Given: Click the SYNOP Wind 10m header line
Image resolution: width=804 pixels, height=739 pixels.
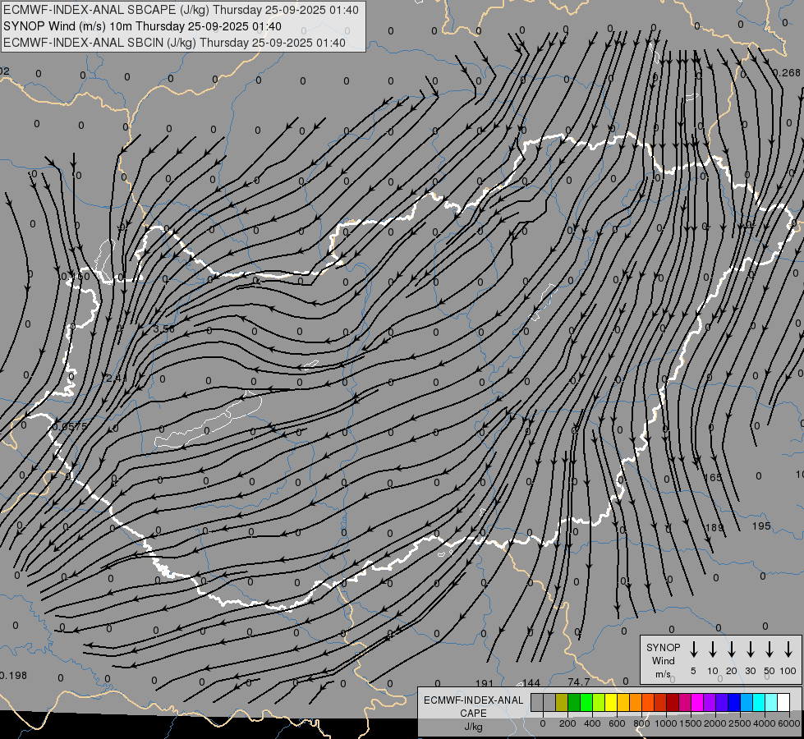Looking at the screenshot, I should click(142, 26).
